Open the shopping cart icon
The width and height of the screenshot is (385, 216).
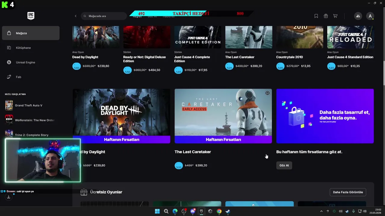pyautogui.click(x=335, y=16)
